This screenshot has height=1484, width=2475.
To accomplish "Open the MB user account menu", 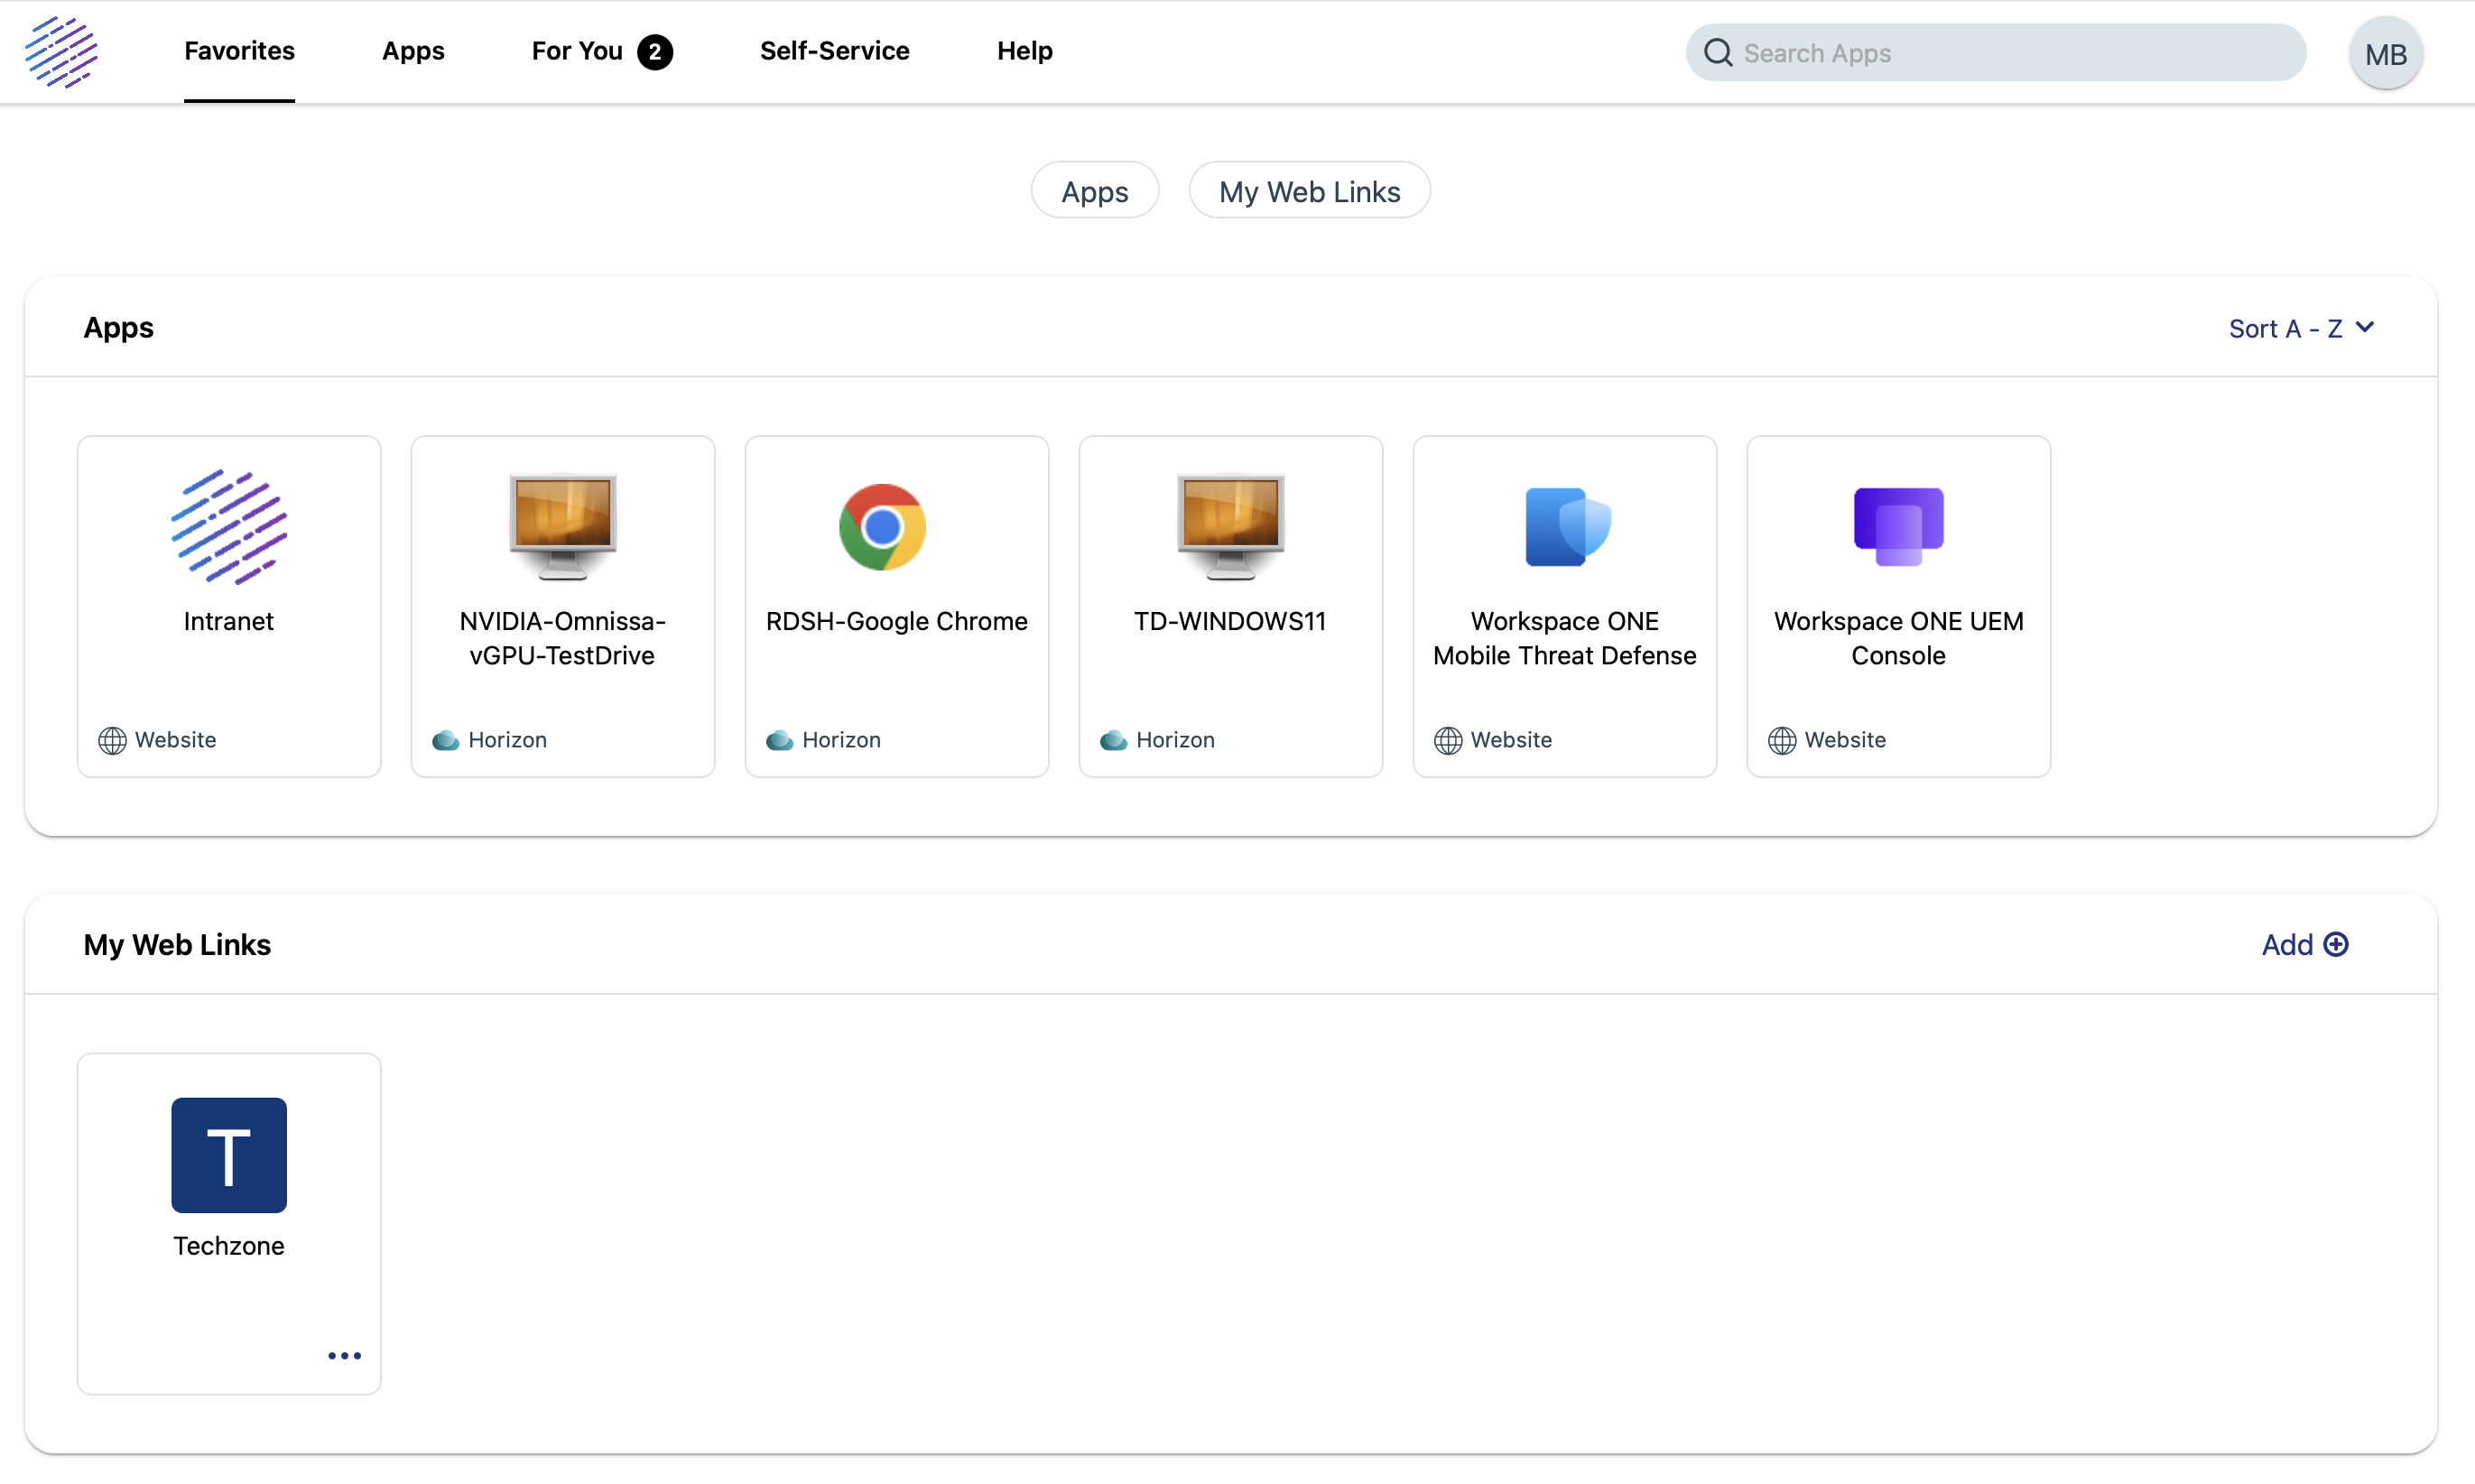I will pyautogui.click(x=2385, y=53).
